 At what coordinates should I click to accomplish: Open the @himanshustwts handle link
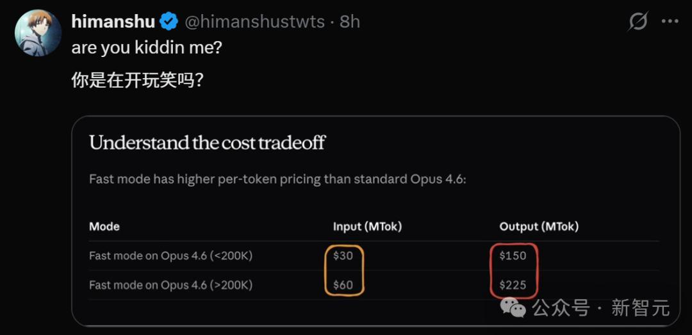pos(254,22)
